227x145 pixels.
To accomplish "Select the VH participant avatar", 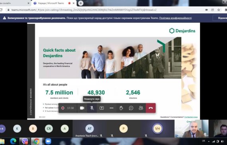I will point(157,129).
